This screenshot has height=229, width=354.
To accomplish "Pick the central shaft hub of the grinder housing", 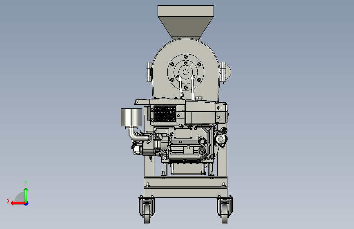I will (x=186, y=72).
